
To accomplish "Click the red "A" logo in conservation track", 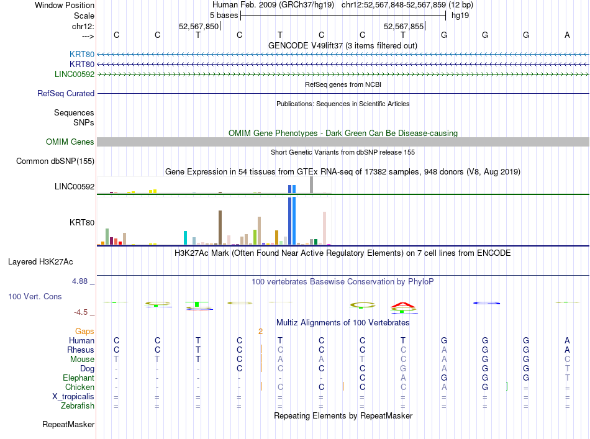I will point(403,305).
